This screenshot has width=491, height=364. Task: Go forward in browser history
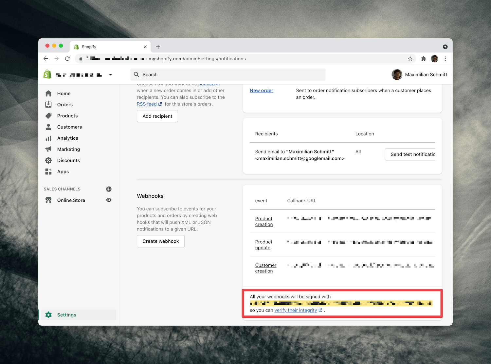pos(57,59)
